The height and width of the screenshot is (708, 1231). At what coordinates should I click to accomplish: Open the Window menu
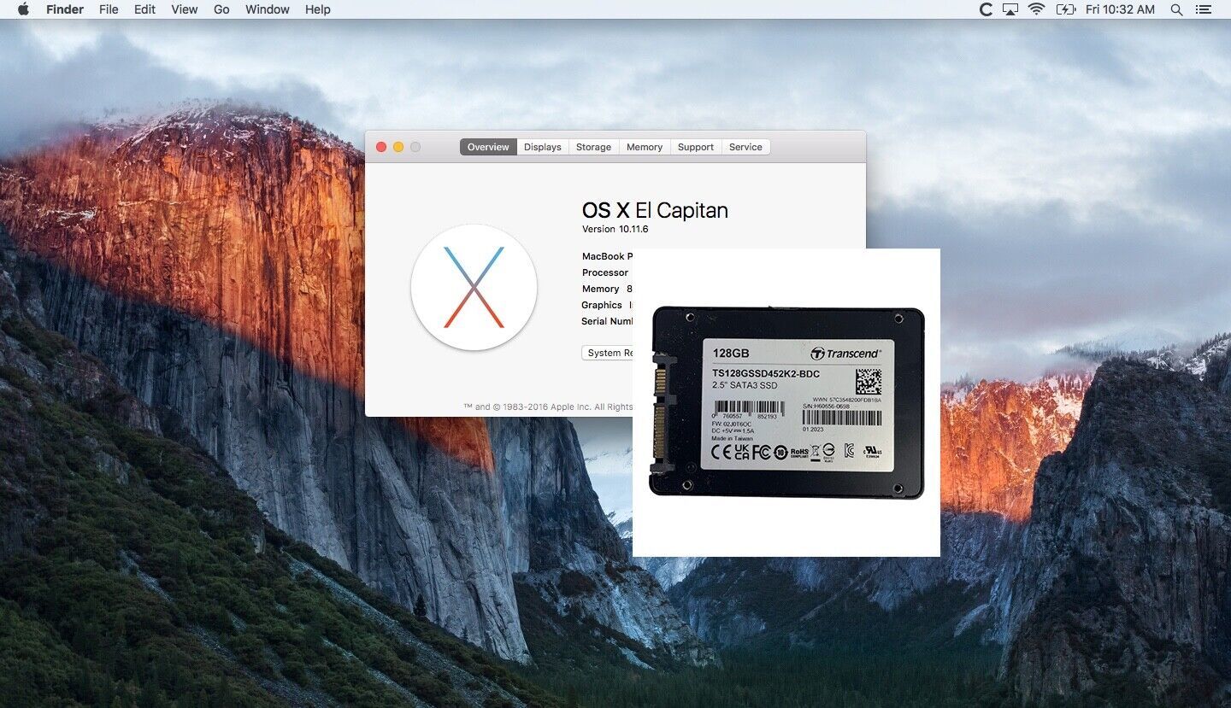(268, 9)
